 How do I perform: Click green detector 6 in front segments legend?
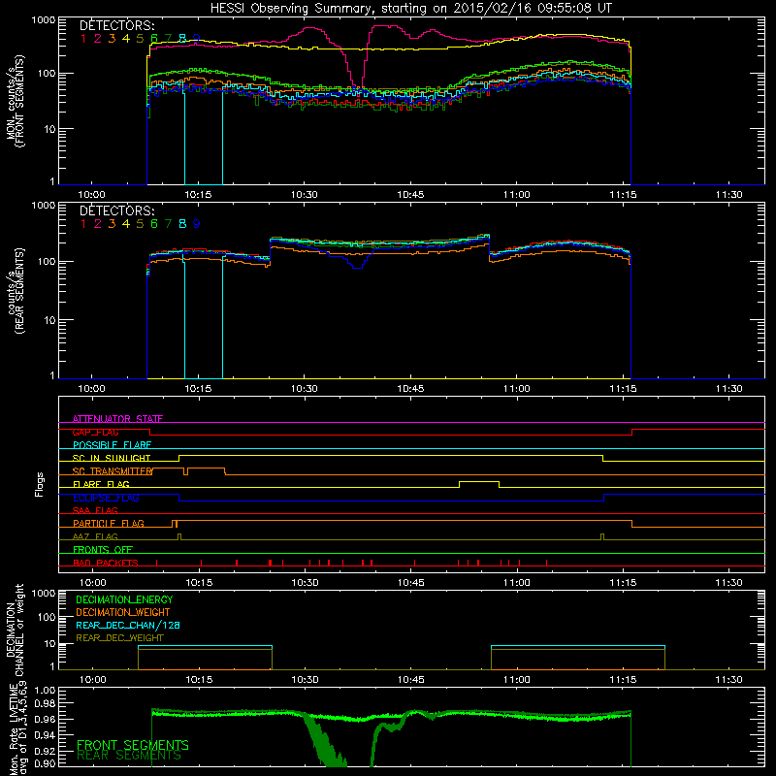coord(154,38)
